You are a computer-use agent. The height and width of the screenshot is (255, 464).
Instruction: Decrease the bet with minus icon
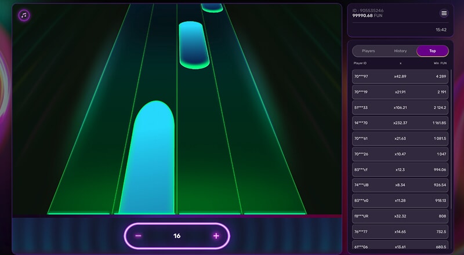coord(139,236)
